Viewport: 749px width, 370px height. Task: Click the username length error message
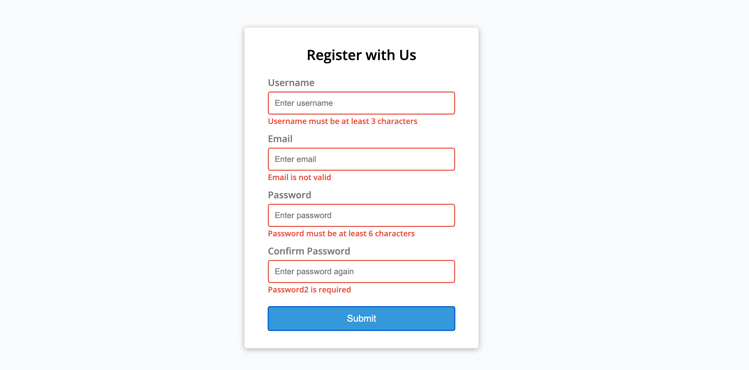coord(343,121)
